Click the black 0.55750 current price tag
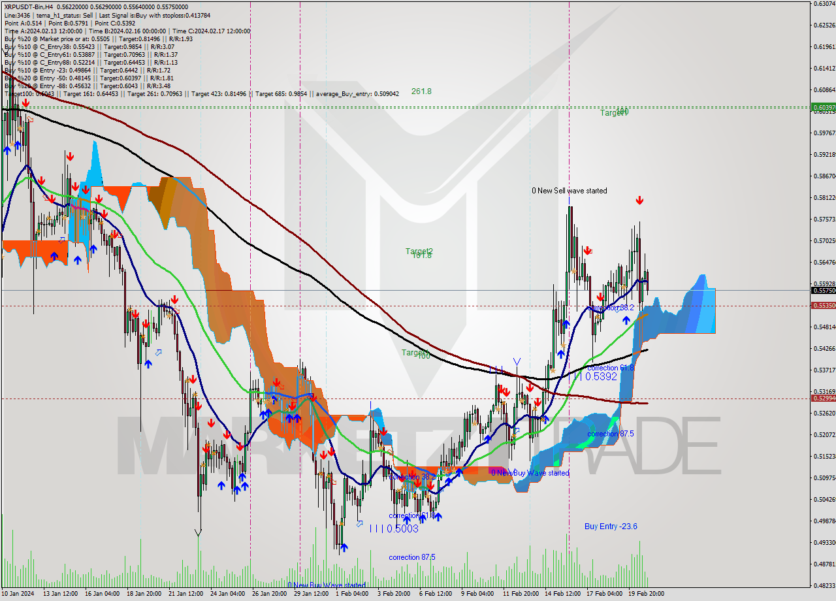 [823, 290]
